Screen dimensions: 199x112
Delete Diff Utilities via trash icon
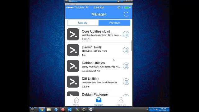click(126, 82)
